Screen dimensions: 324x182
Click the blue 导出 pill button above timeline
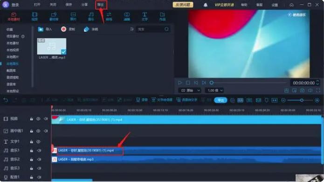pos(221,100)
